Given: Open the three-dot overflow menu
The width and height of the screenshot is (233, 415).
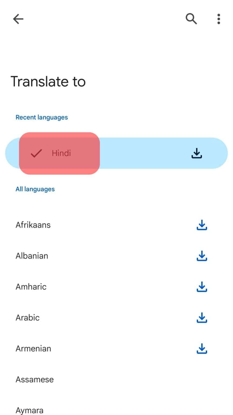Looking at the screenshot, I should pyautogui.click(x=218, y=19).
